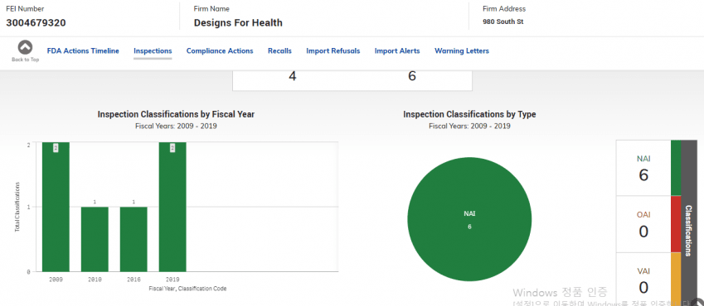Select the Inspections tab
The width and height of the screenshot is (704, 306).
(153, 51)
